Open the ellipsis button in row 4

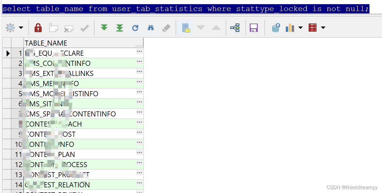pyautogui.click(x=139, y=82)
